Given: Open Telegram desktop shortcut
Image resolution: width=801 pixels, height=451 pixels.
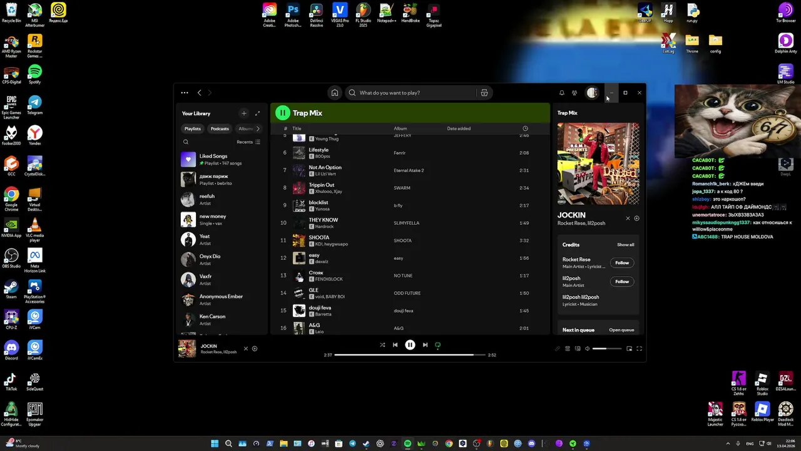Looking at the screenshot, I should coord(35,105).
